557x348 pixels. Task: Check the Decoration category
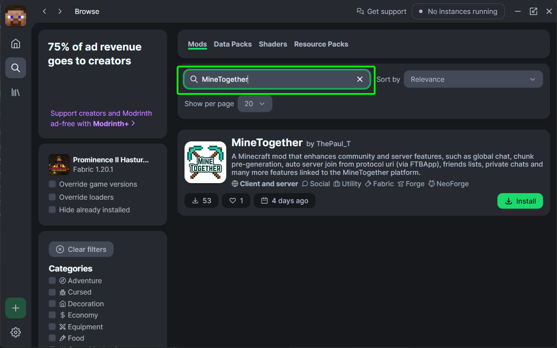pos(52,304)
